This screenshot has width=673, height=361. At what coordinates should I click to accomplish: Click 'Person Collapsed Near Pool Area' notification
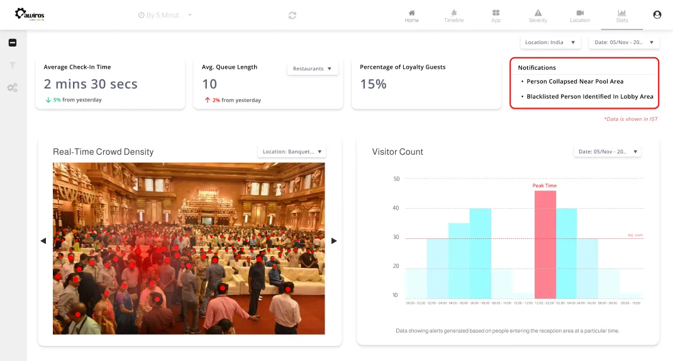coord(575,82)
